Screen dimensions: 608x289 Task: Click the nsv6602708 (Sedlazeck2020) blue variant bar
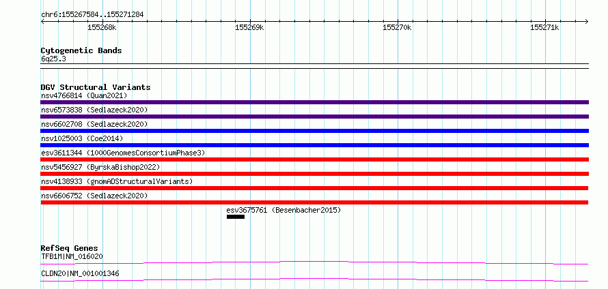point(314,131)
